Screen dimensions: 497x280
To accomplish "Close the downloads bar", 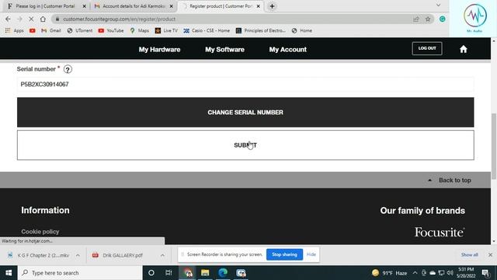I will pos(490,255).
